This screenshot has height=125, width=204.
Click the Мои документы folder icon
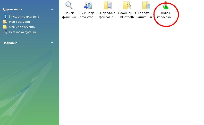coord(5,22)
